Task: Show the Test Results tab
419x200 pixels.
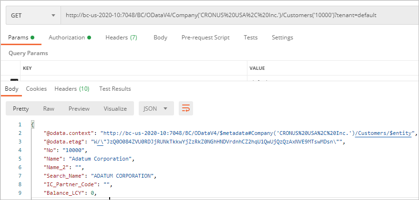Action: (115, 89)
